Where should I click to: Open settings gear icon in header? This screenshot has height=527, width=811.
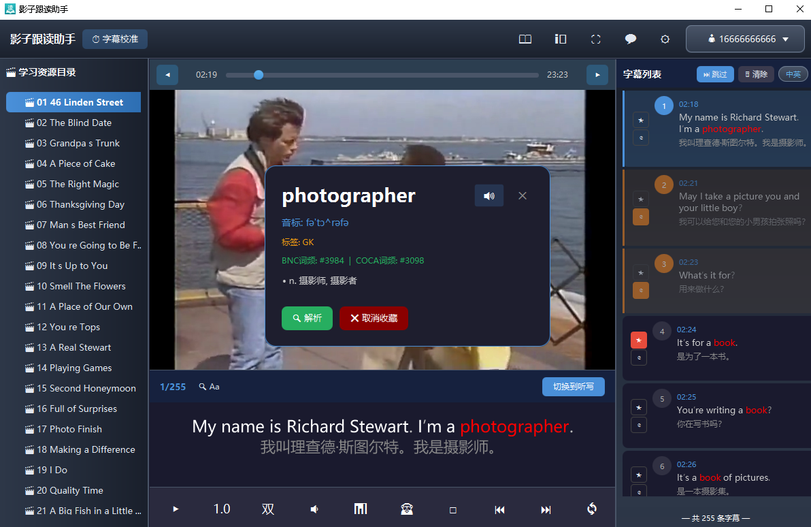tap(665, 39)
